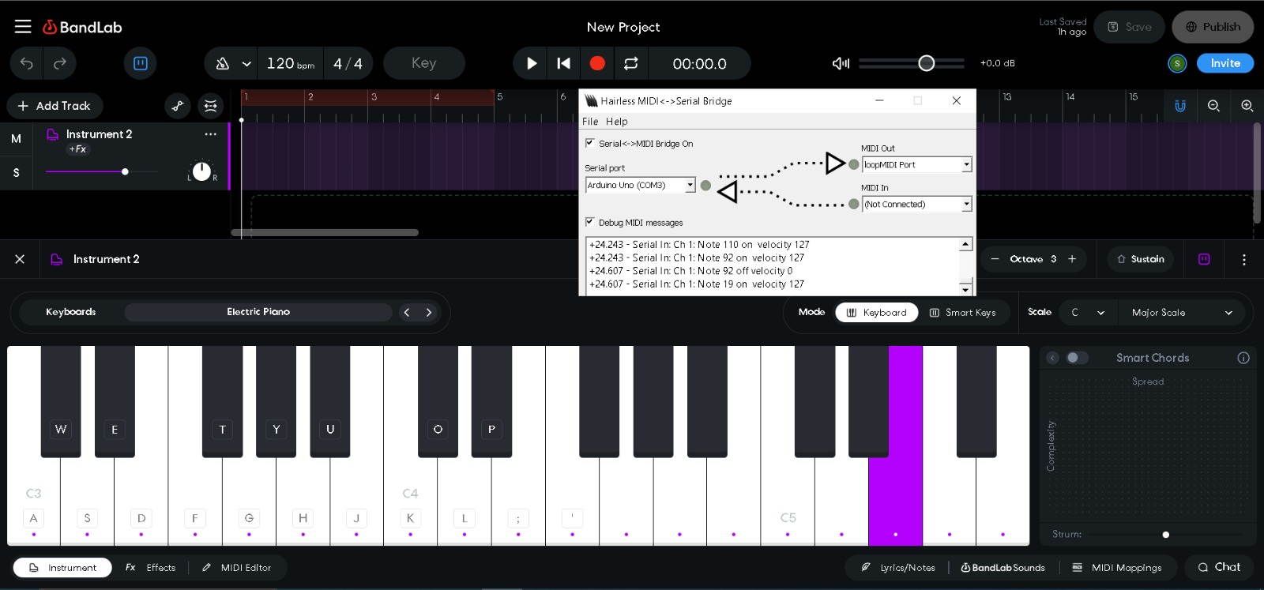1264x590 pixels.
Task: Publish the project
Action: (1213, 27)
